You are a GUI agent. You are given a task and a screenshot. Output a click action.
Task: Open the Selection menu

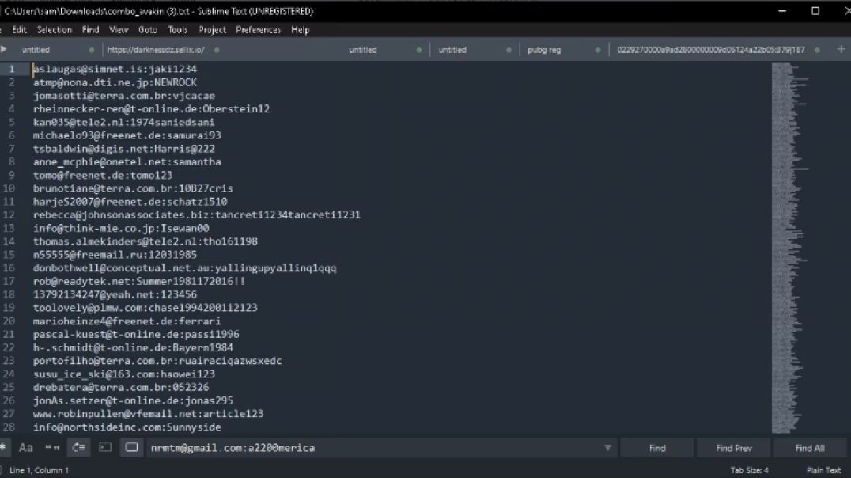tap(55, 30)
